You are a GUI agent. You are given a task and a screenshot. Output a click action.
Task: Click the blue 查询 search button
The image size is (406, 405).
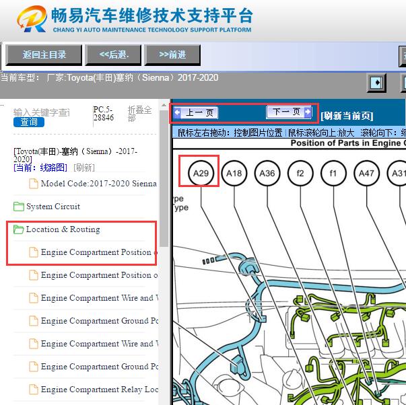tap(29, 122)
